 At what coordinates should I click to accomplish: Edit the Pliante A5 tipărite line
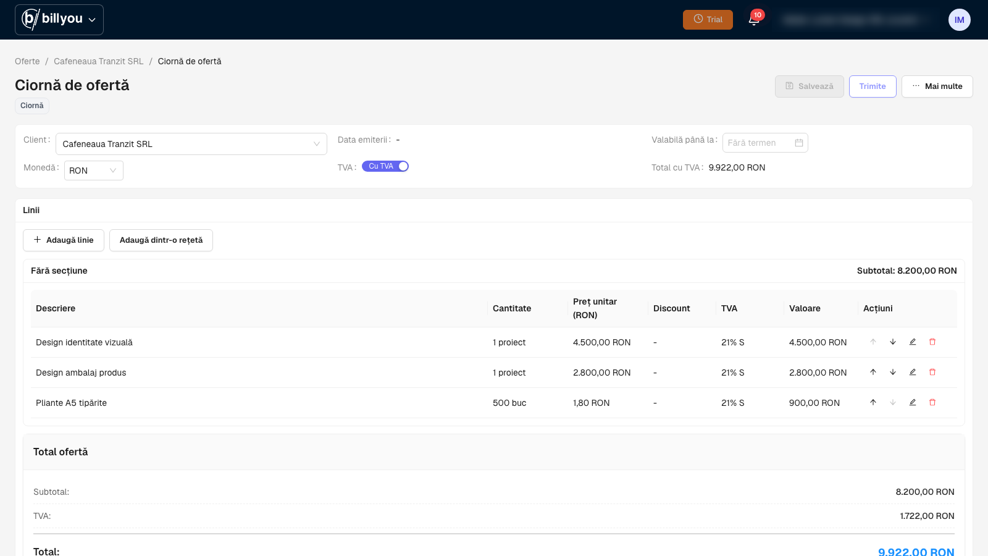coord(913,402)
